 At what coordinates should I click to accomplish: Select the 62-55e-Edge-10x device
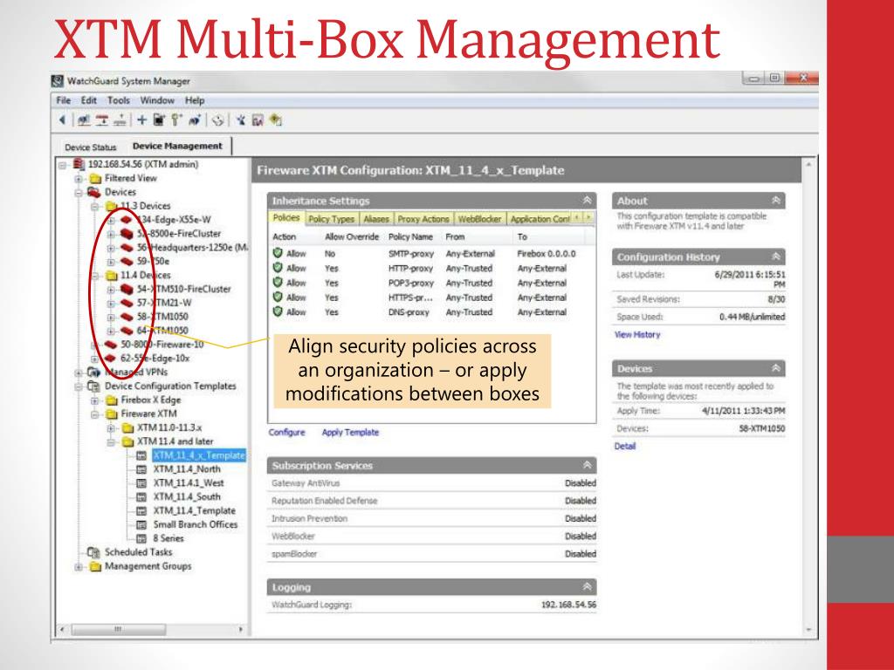coord(155,359)
